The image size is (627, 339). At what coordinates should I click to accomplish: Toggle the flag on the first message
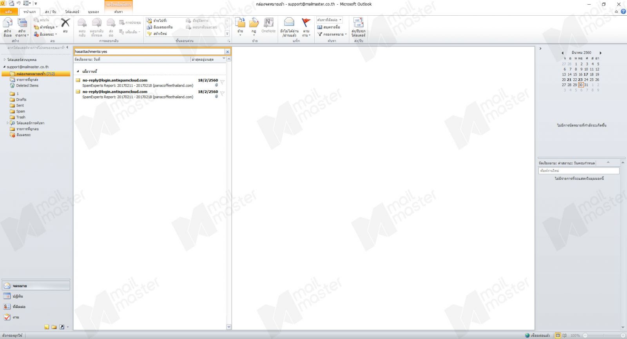[x=222, y=82]
